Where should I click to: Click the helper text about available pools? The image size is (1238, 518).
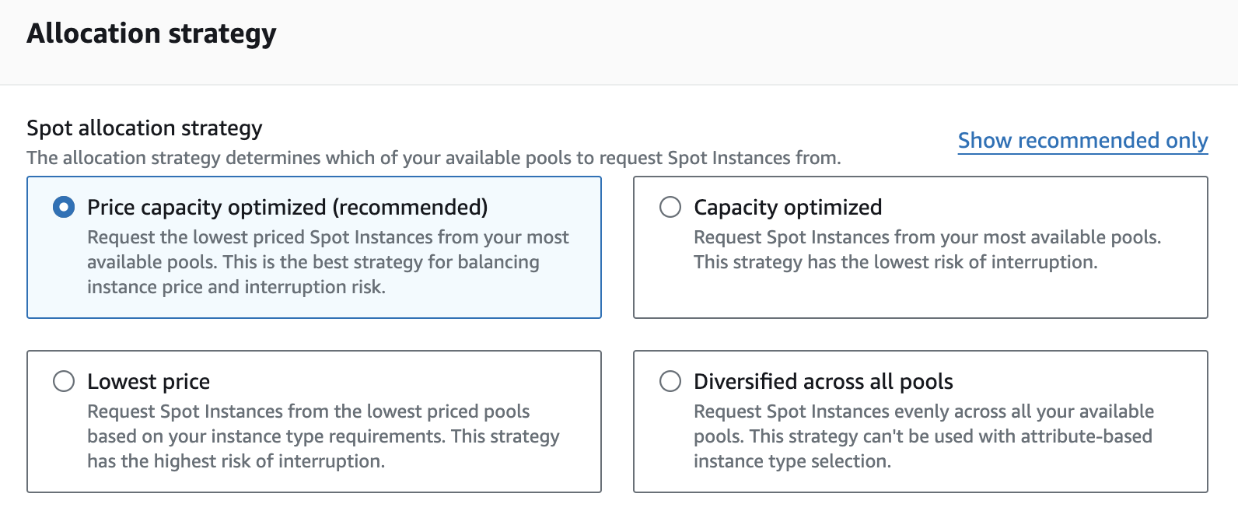tap(433, 158)
